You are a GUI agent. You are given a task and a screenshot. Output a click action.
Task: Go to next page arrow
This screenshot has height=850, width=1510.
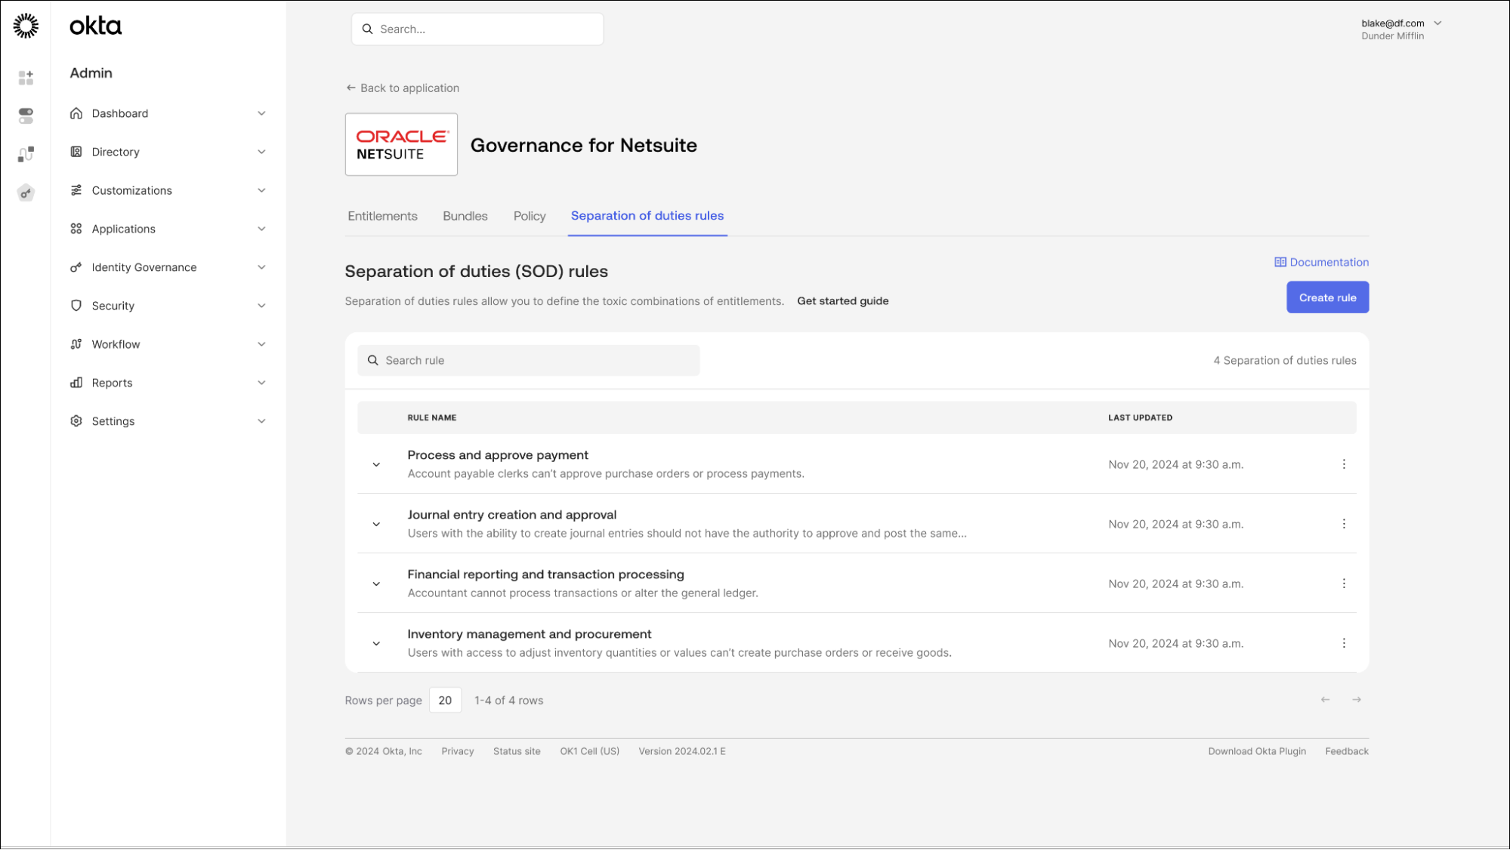coord(1357,700)
